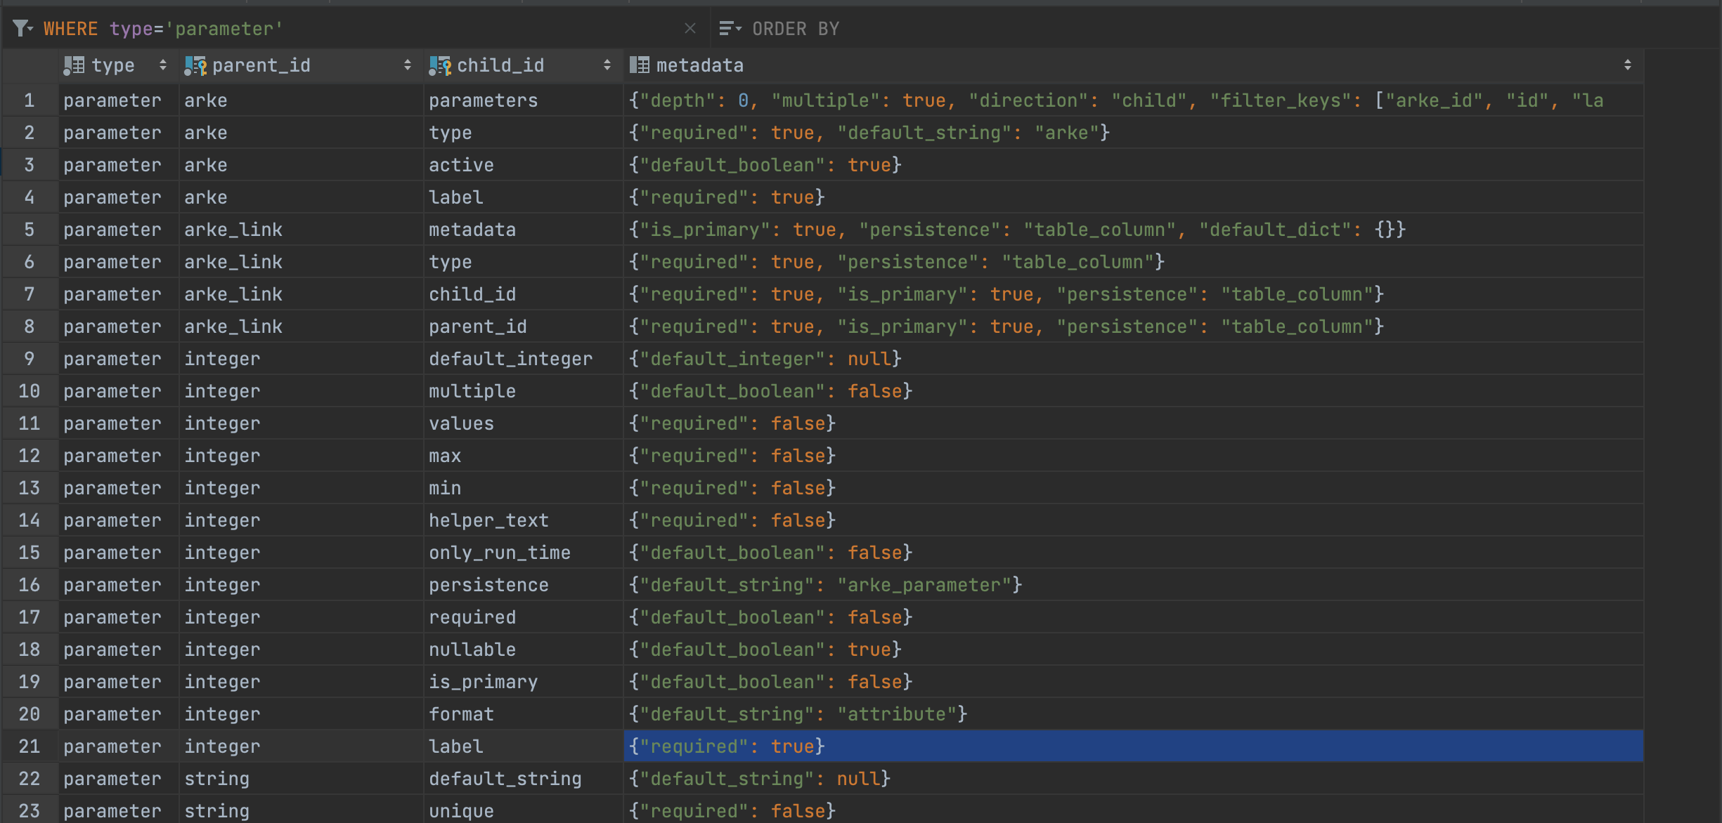Click the ORDER BY label

click(796, 28)
